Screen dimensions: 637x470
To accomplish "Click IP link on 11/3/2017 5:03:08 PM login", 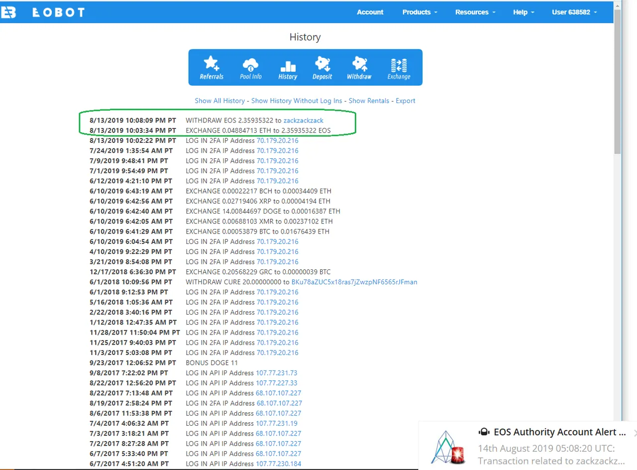I will coord(278,352).
